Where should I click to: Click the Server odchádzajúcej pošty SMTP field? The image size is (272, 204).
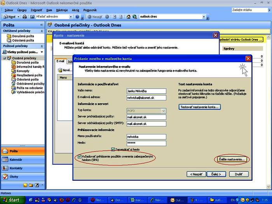146,124
